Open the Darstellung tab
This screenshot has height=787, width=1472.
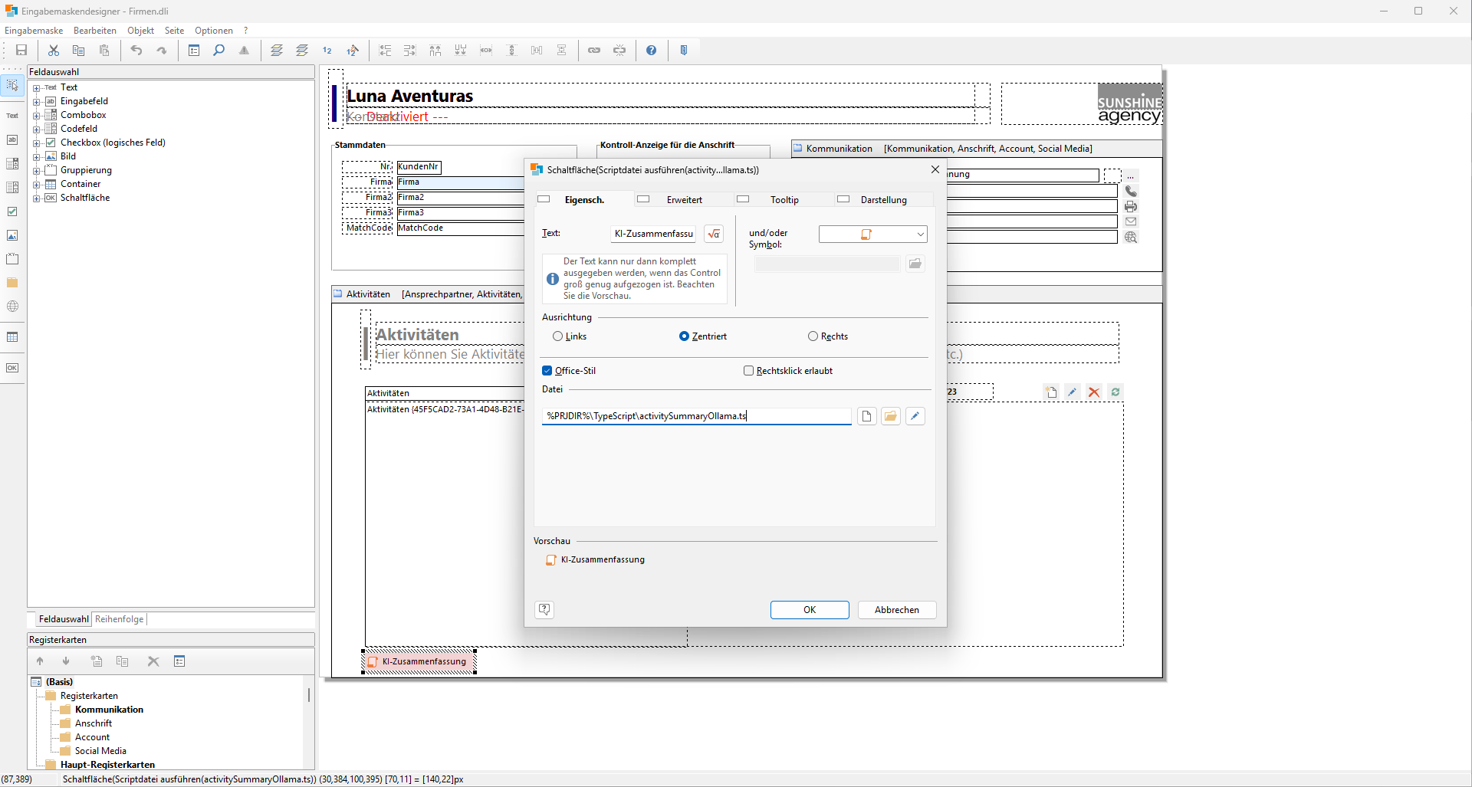pyautogui.click(x=883, y=200)
